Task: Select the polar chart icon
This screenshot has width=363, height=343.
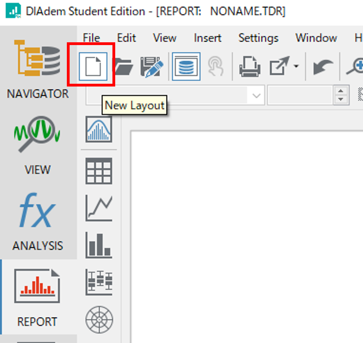Action: (x=99, y=320)
